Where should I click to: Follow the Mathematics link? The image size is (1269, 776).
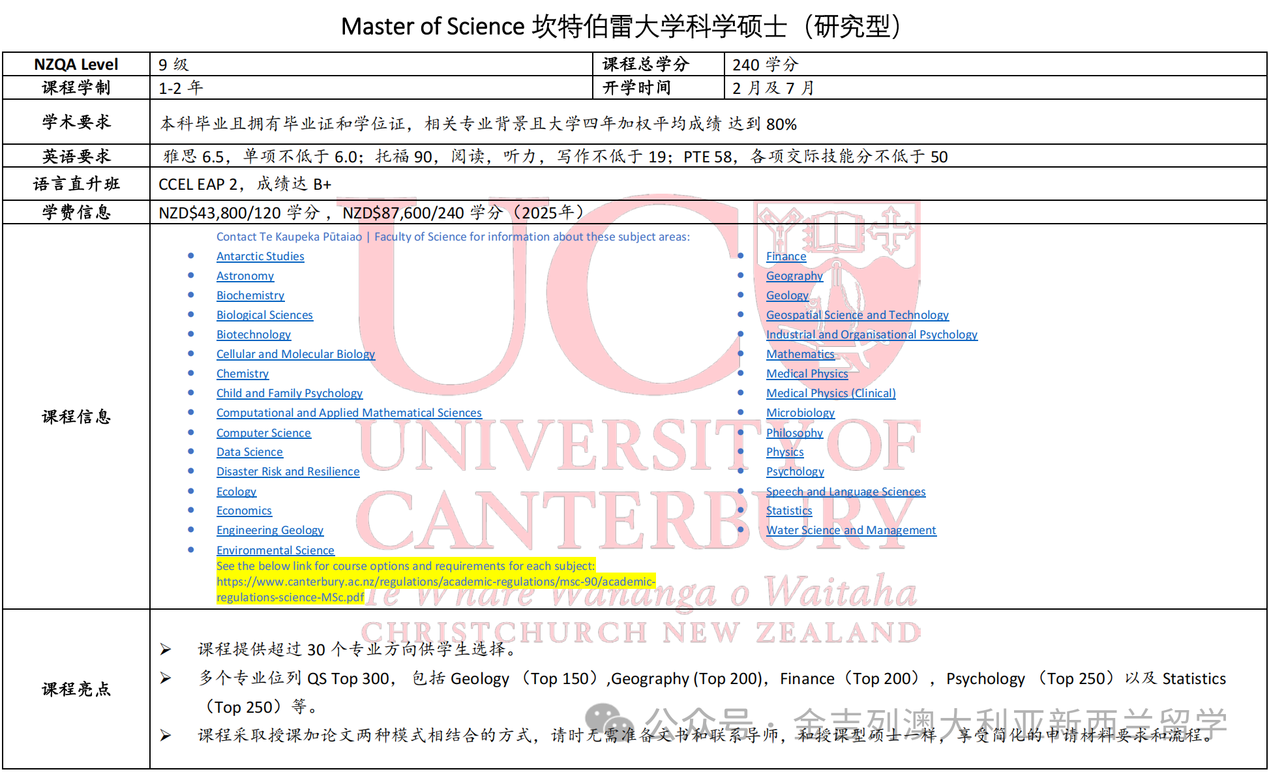[x=800, y=354]
